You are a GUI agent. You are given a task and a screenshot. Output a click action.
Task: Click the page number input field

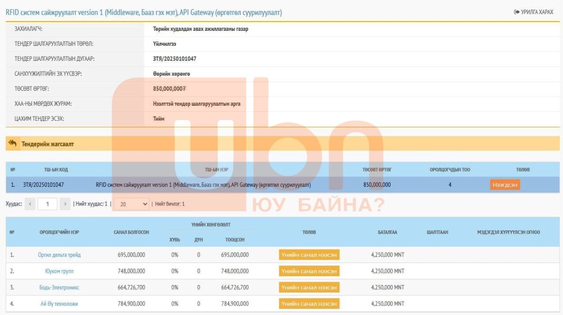tap(47, 204)
